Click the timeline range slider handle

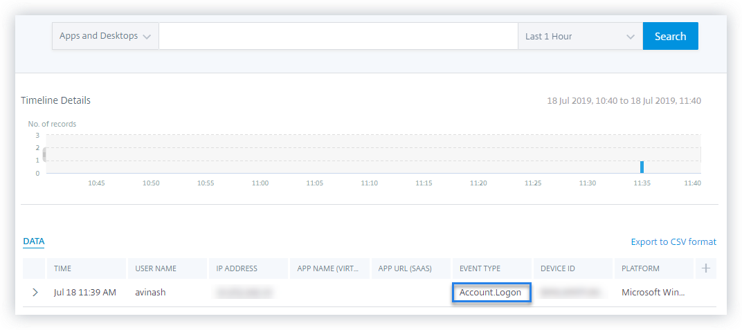pos(44,154)
